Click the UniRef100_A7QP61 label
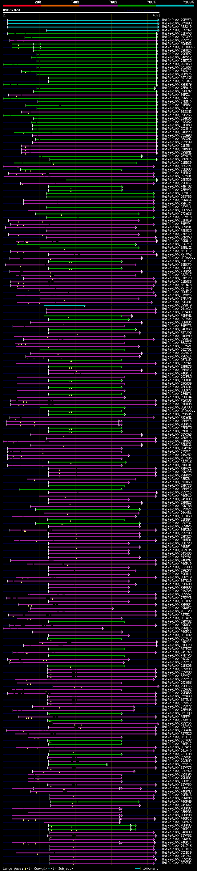 (x=177, y=271)
